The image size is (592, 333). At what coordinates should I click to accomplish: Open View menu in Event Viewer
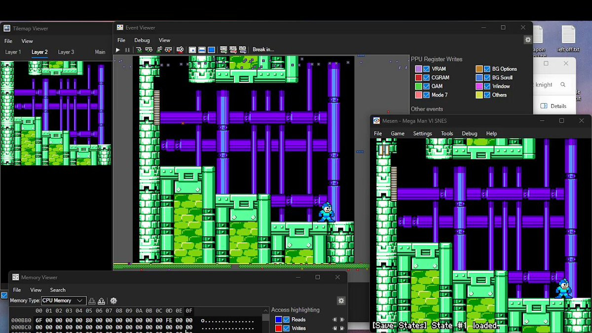click(x=164, y=40)
